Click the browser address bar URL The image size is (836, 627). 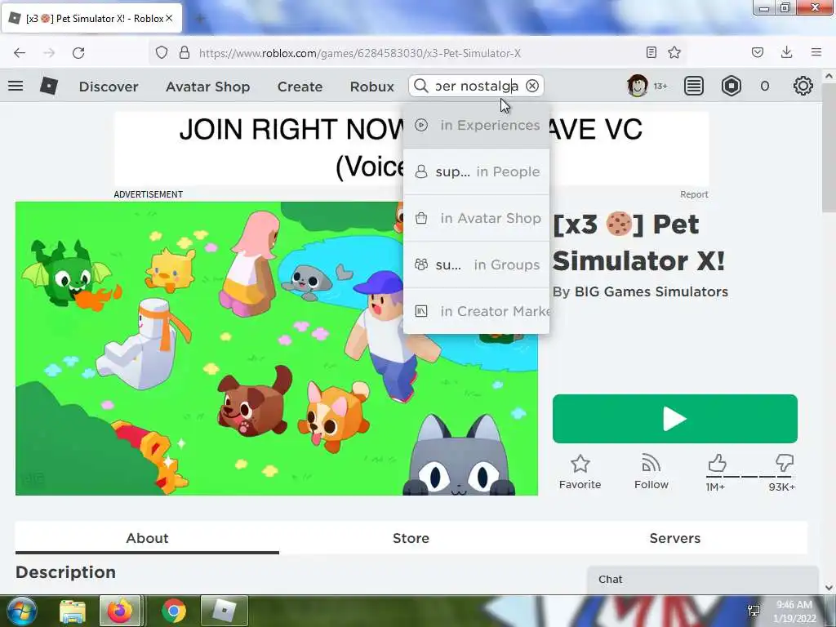pos(360,53)
